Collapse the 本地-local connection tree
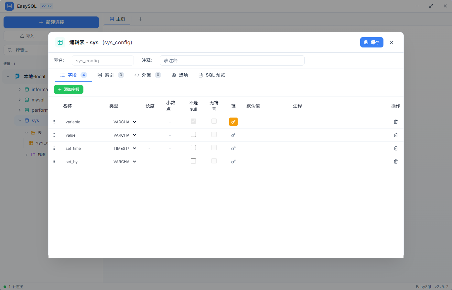452x290 pixels. point(8,76)
